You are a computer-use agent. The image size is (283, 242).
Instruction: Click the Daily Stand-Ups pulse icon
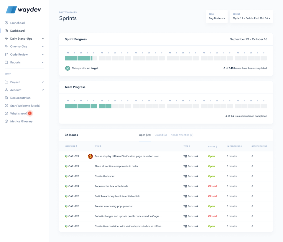(6, 39)
